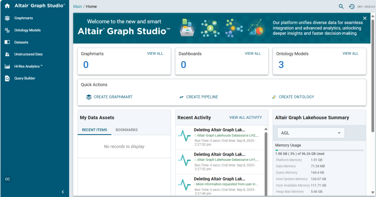
Task: Click the search magnifier icon
Action: point(341,7)
